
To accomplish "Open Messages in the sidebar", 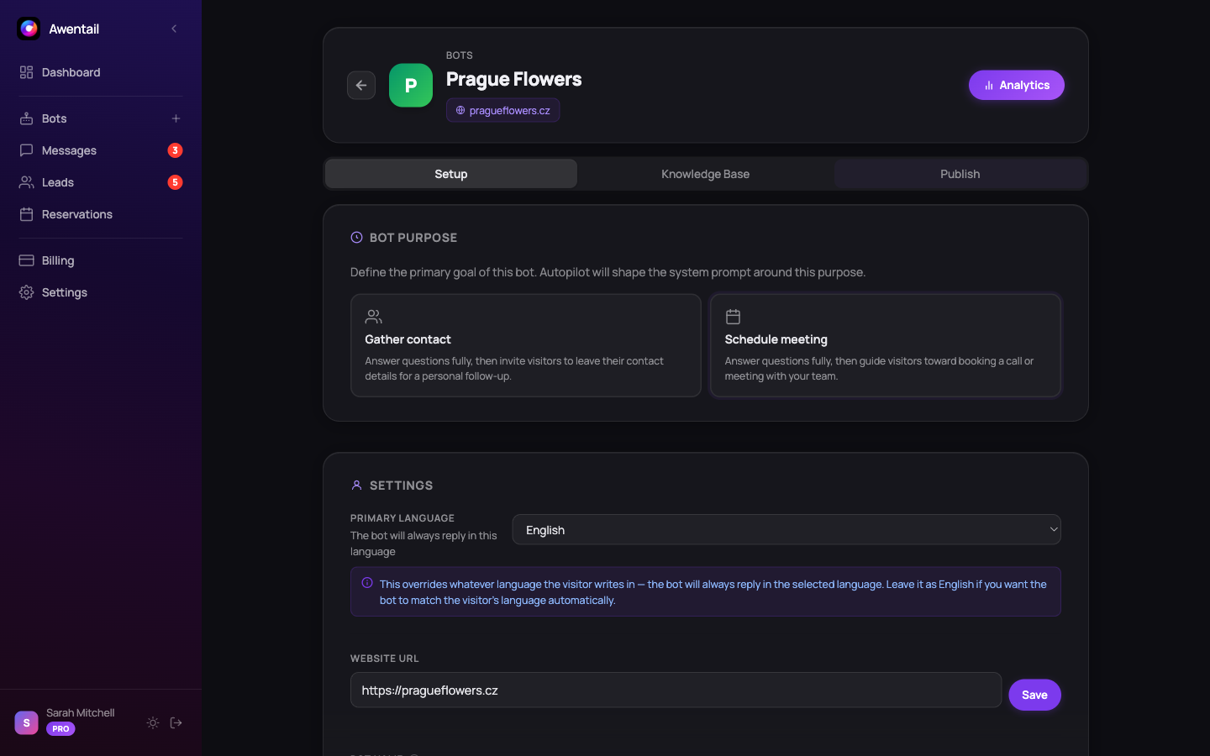I will [69, 150].
